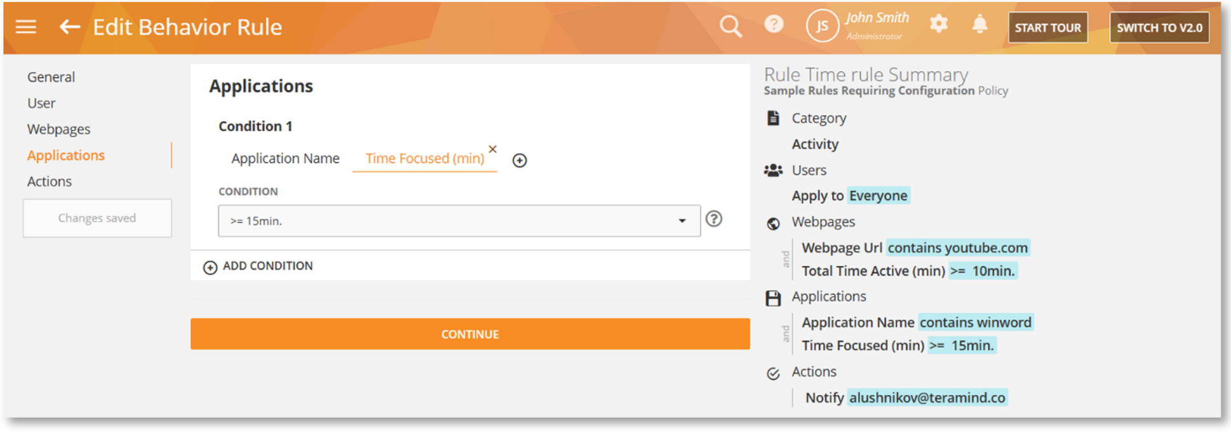Click the Webpages globe icon
The height and width of the screenshot is (433, 1231).
(x=773, y=223)
